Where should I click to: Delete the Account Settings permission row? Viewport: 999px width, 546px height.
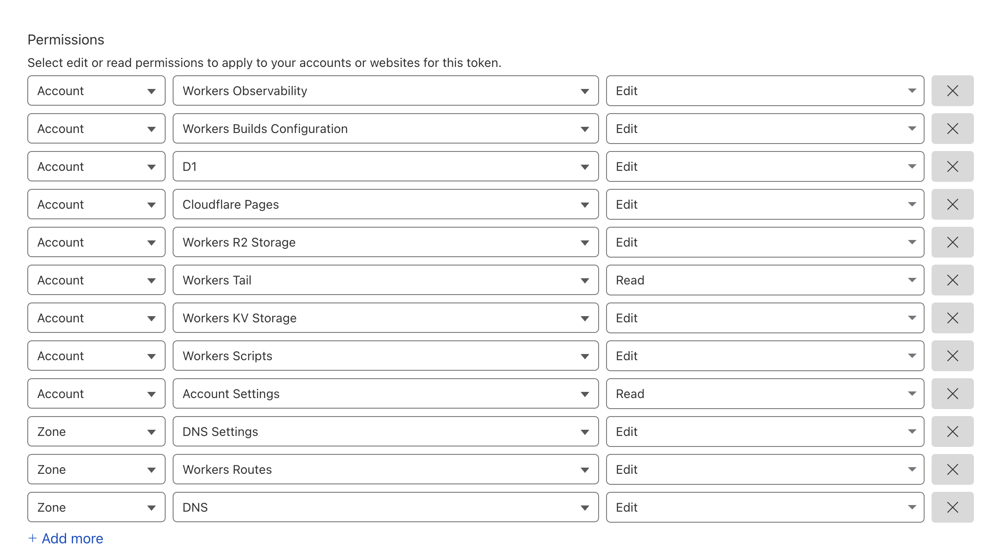pos(952,394)
